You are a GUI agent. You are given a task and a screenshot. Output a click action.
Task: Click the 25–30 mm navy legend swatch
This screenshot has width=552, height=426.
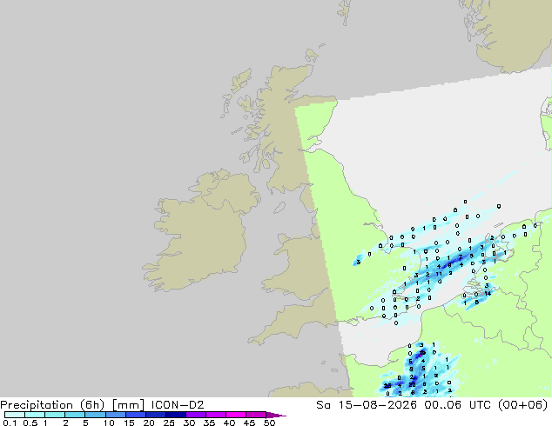[x=176, y=415]
